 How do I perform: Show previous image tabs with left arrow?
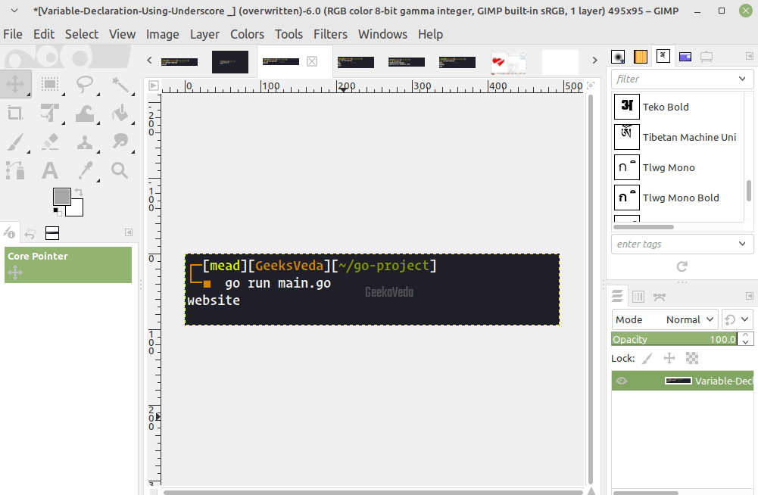click(x=149, y=60)
